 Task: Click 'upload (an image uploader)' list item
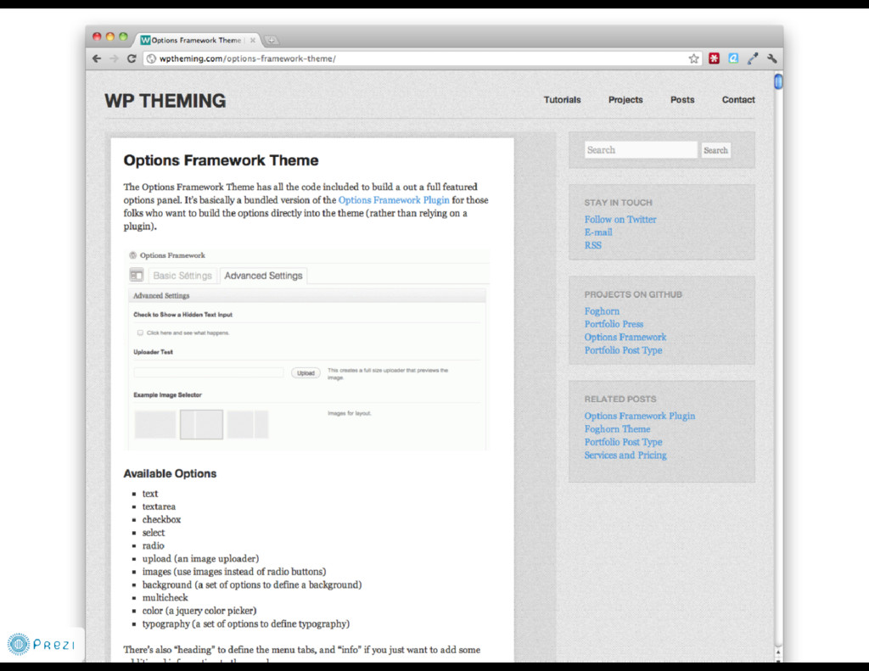pos(200,558)
